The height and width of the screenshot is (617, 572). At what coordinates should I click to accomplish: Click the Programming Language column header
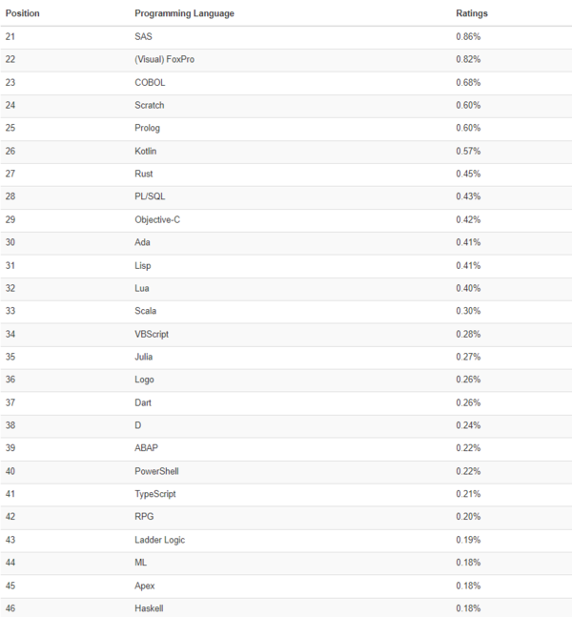point(184,13)
